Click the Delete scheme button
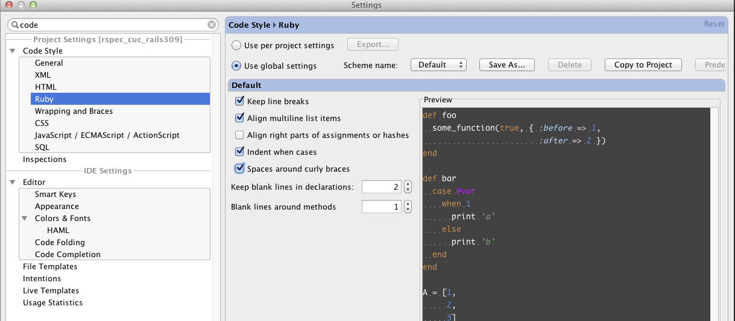 (570, 64)
